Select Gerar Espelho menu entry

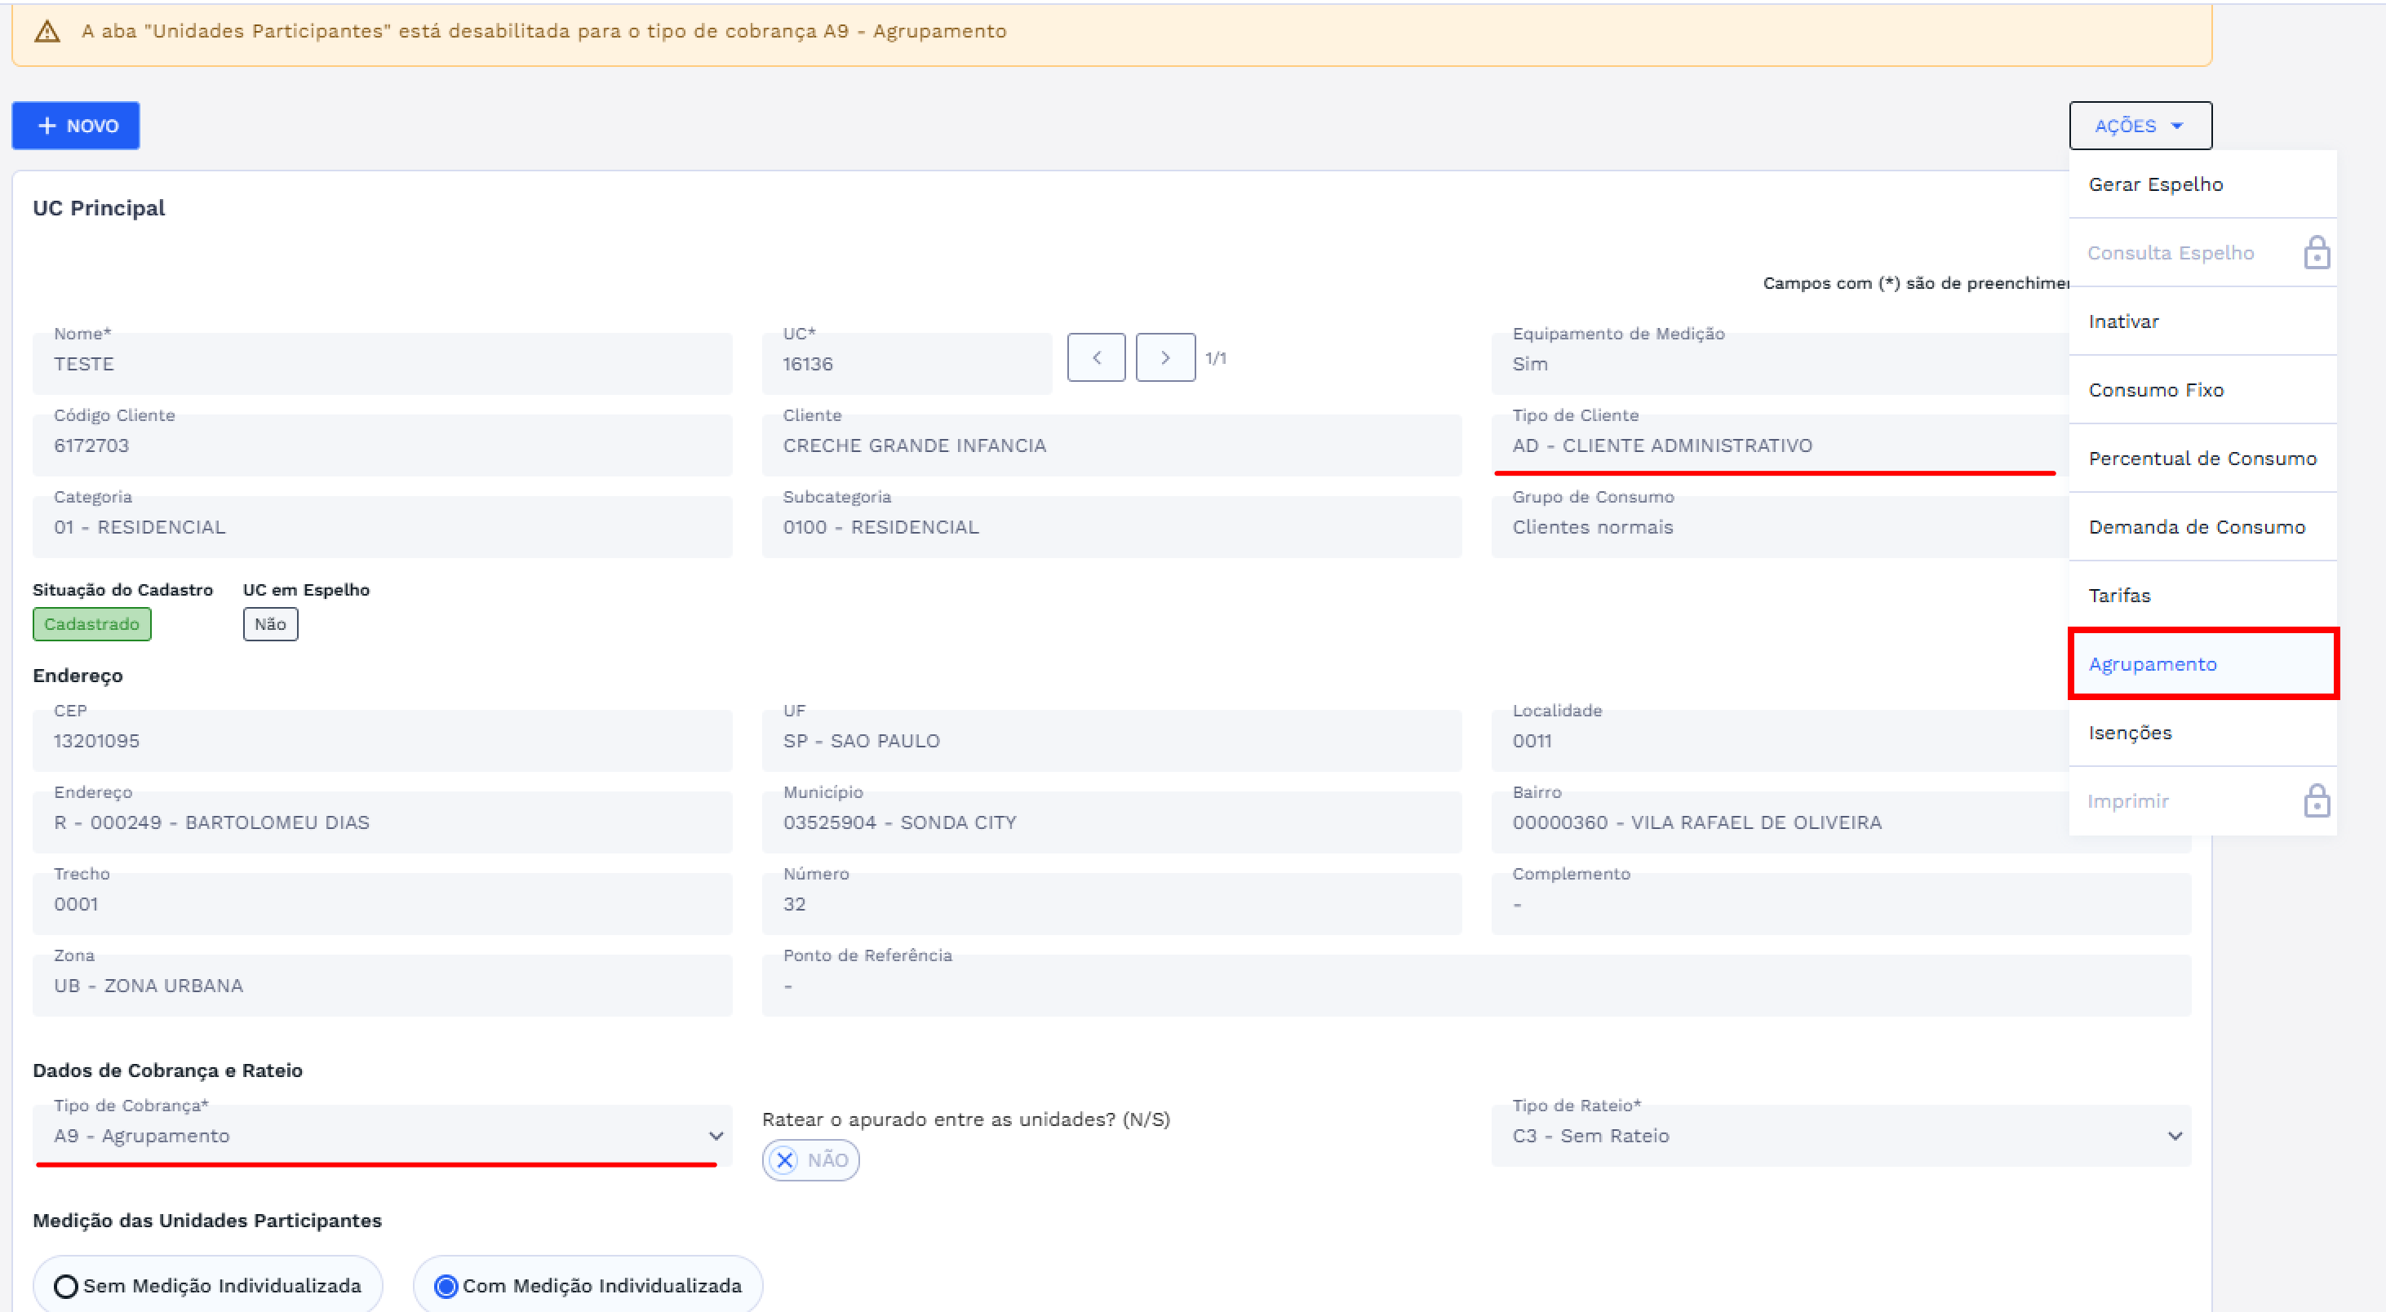point(2155,184)
